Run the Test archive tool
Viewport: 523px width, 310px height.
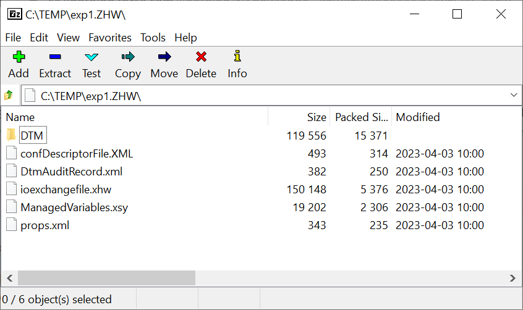point(91,65)
